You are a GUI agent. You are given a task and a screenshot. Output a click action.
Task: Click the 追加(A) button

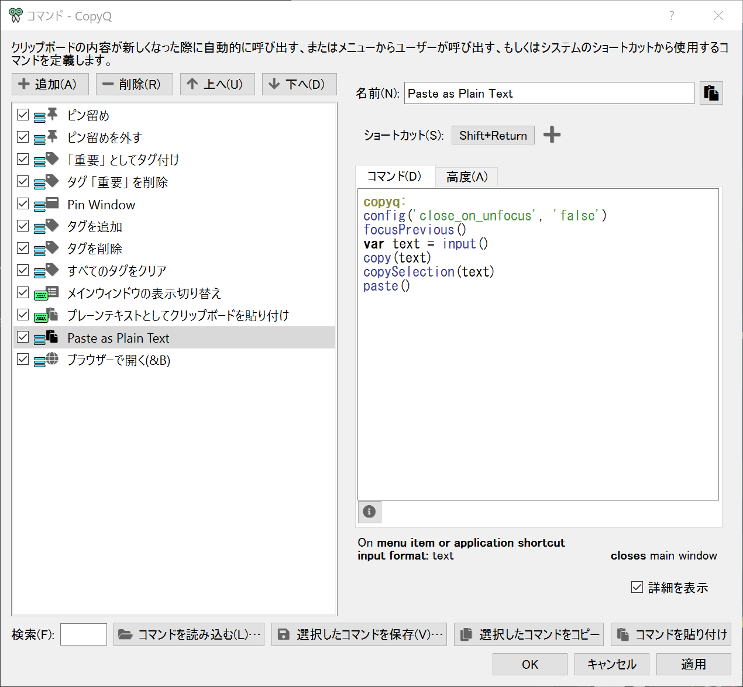[50, 84]
